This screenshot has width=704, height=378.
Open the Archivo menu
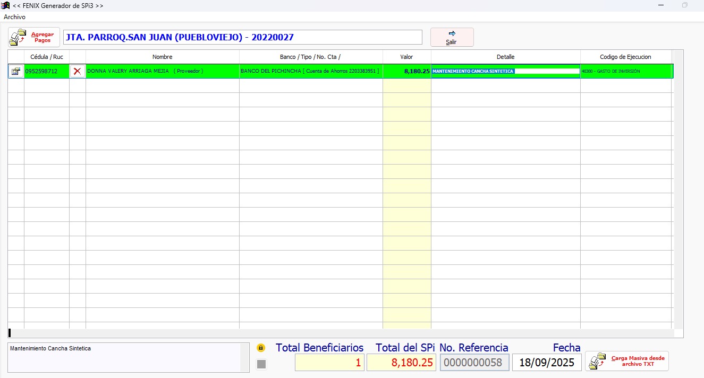tap(14, 17)
